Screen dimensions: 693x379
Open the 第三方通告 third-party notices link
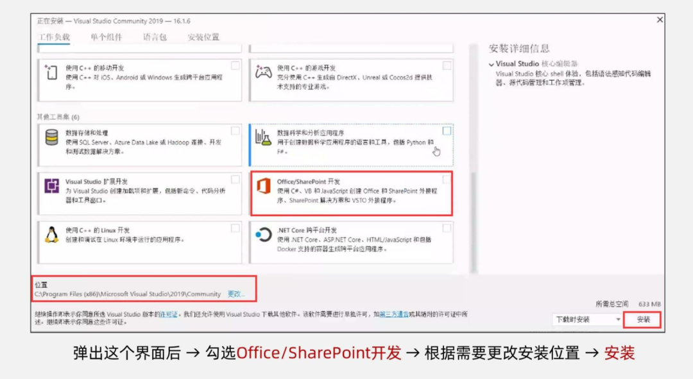coord(394,314)
